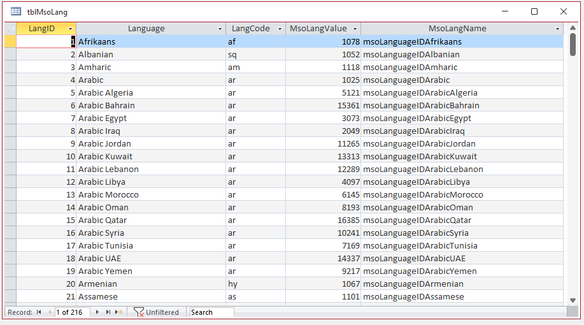
Task: Click the MsoLangValue cell 16385
Action: click(x=324, y=220)
